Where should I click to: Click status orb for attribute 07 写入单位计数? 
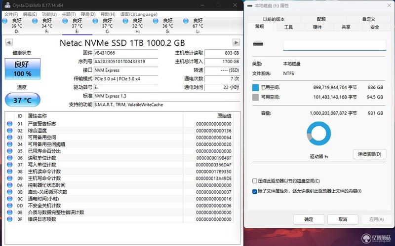pos(9,165)
